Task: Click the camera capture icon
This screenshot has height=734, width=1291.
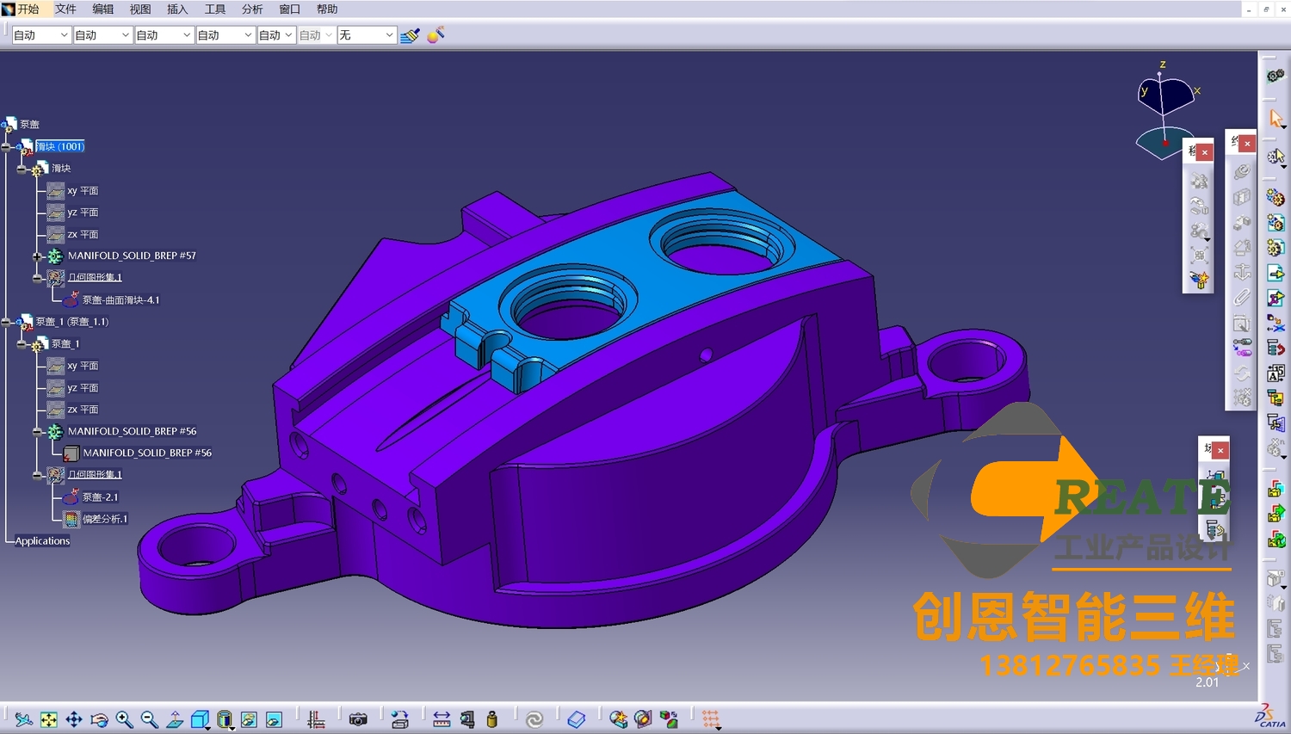Action: [x=358, y=719]
